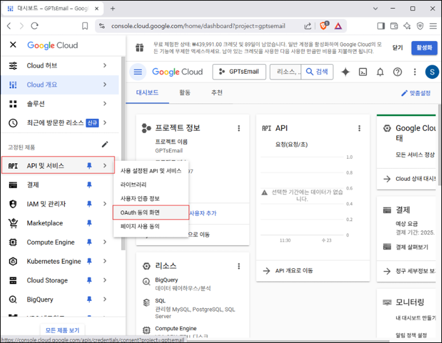
Task: Select 페이지 사용 동의 menu item
Action: [151, 227]
